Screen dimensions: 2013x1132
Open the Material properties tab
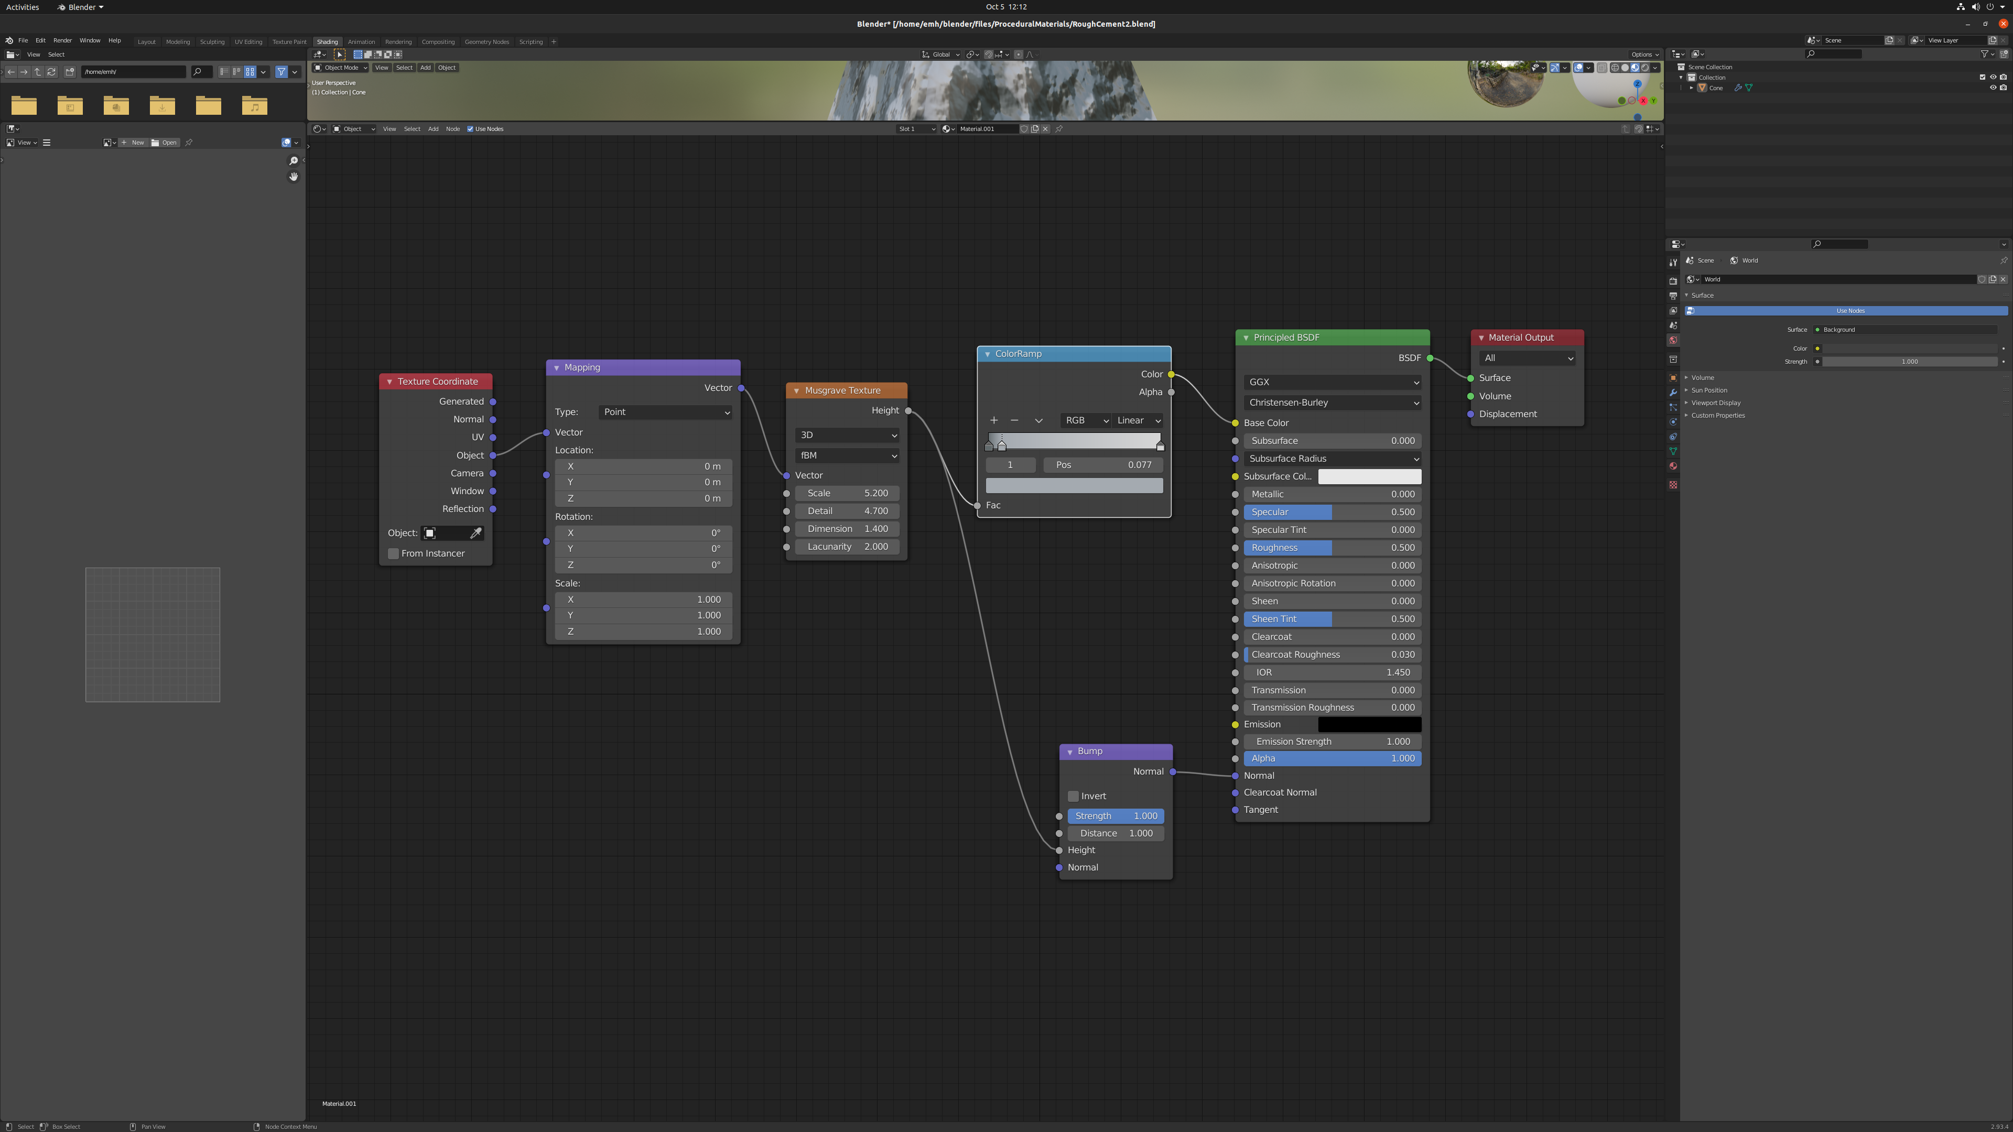[1673, 466]
